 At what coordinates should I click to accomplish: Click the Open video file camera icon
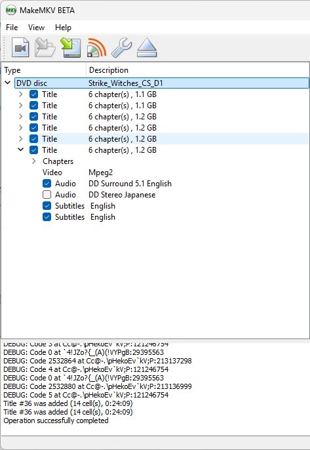click(20, 47)
